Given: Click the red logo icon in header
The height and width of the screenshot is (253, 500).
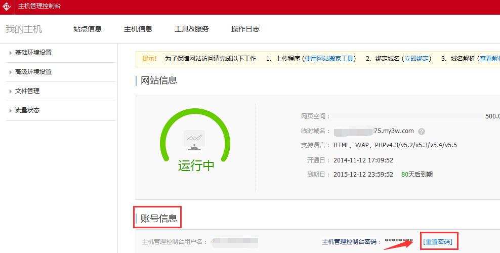Looking at the screenshot, I should [x=7, y=6].
